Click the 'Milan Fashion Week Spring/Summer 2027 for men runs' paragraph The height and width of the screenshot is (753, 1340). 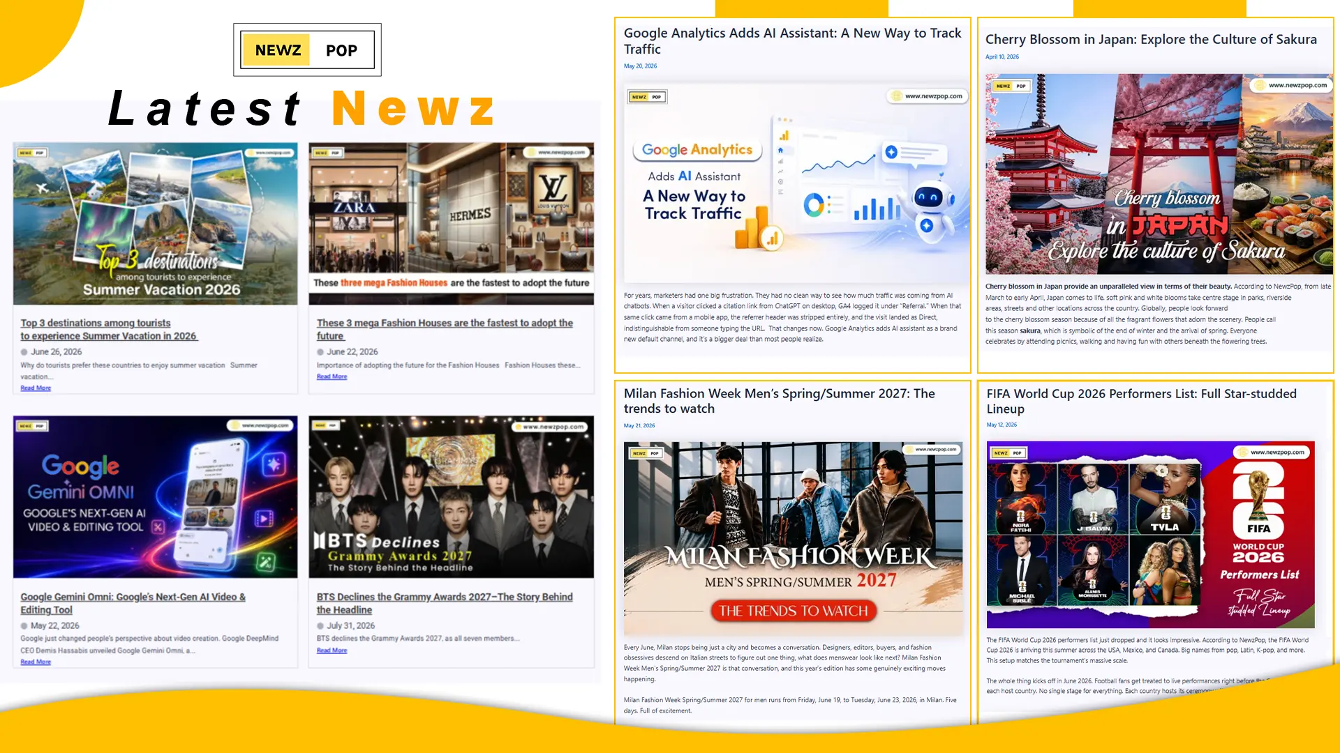coord(790,706)
